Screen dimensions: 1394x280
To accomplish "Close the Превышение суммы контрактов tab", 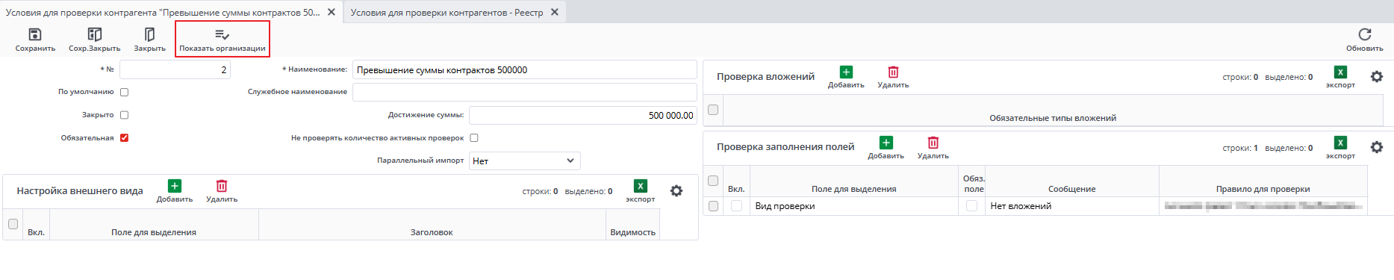I will pyautogui.click(x=332, y=12).
